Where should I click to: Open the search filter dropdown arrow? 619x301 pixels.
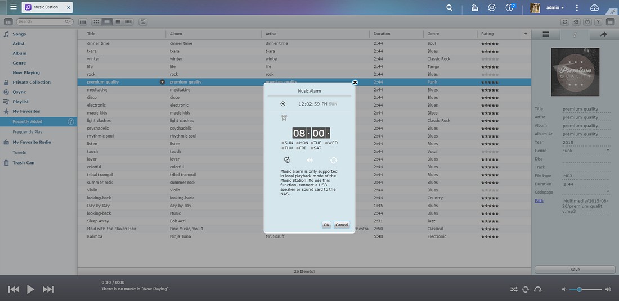coord(69,22)
